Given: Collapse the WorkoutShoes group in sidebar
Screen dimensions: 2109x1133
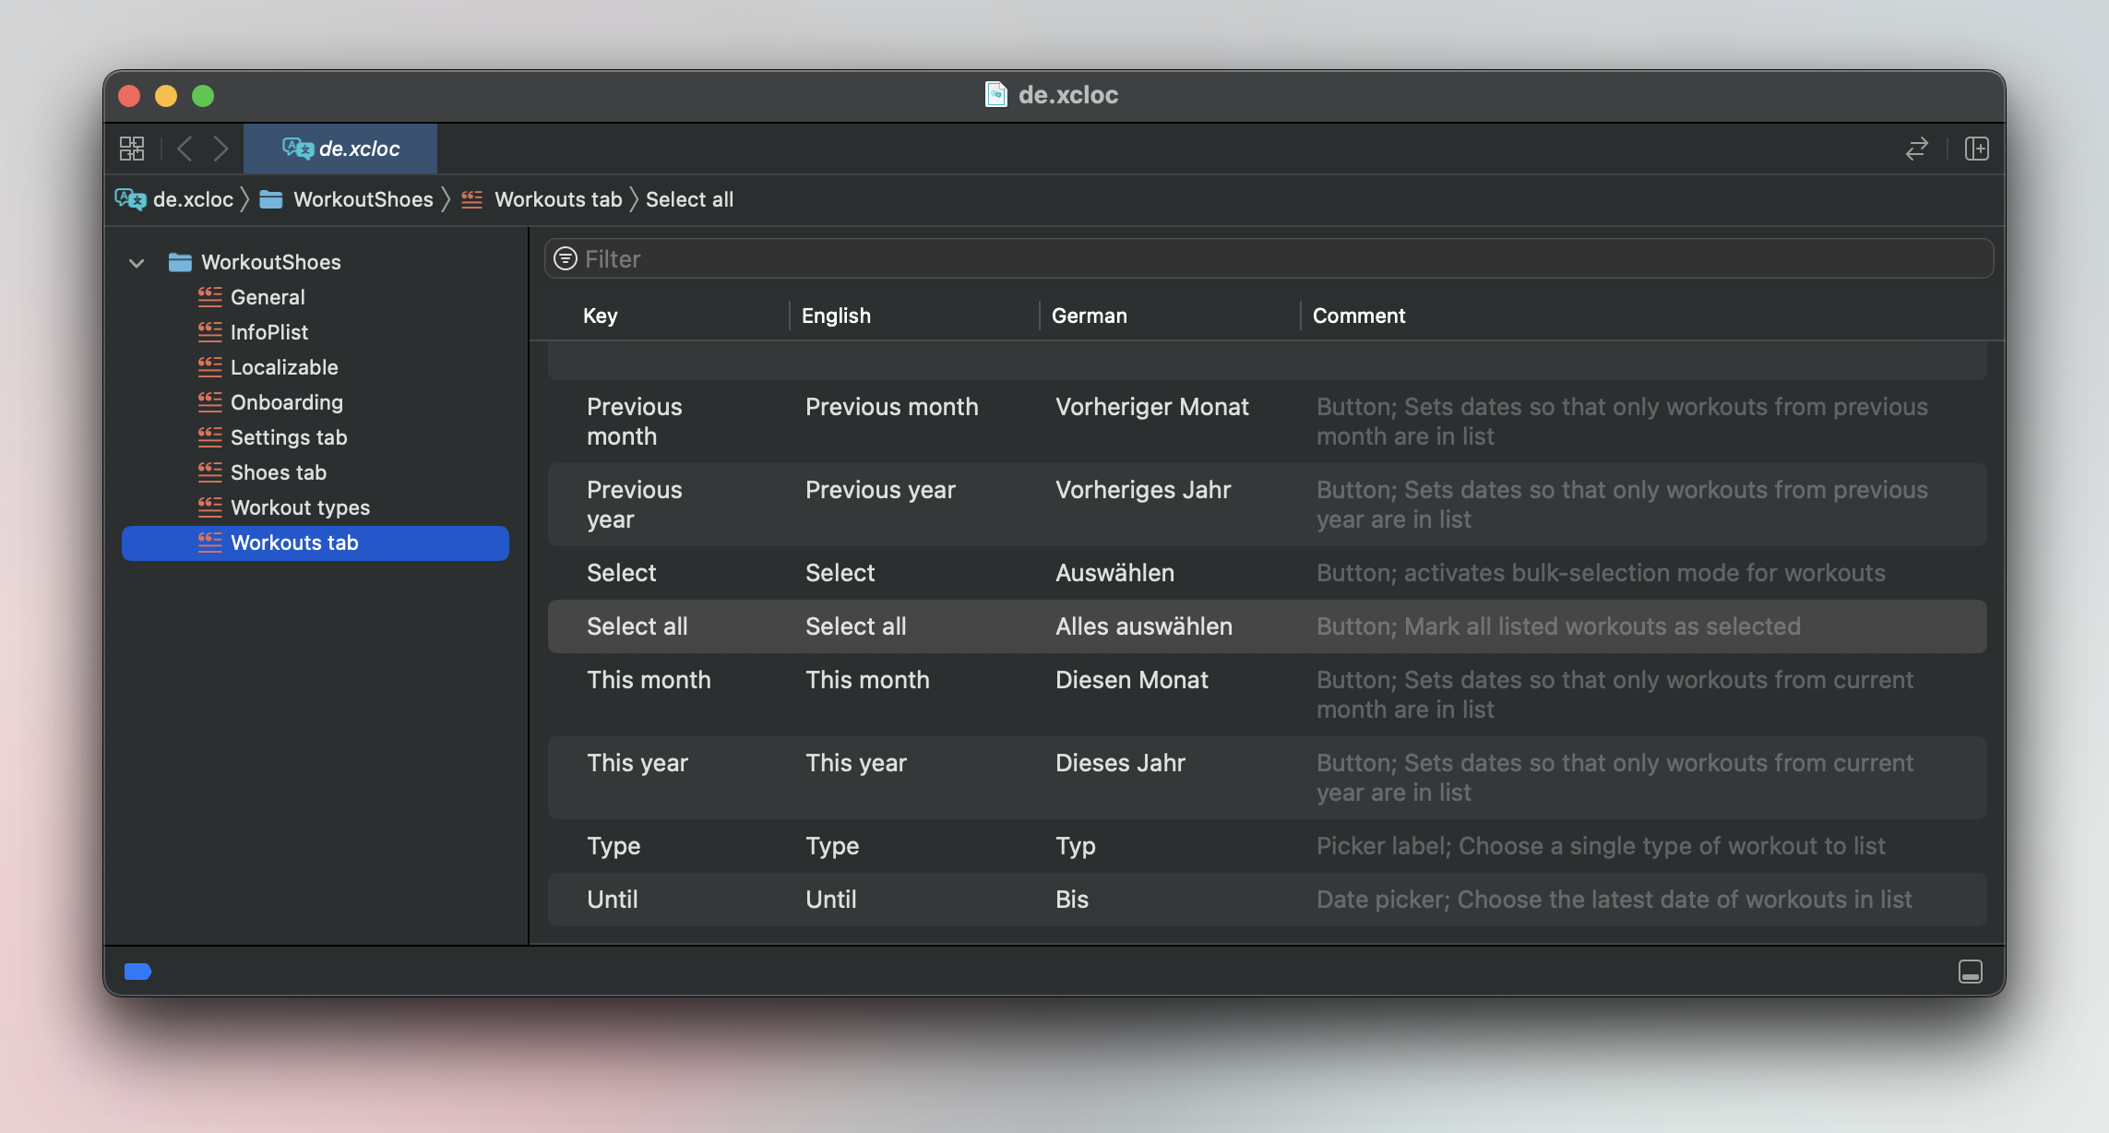Looking at the screenshot, I should point(137,263).
